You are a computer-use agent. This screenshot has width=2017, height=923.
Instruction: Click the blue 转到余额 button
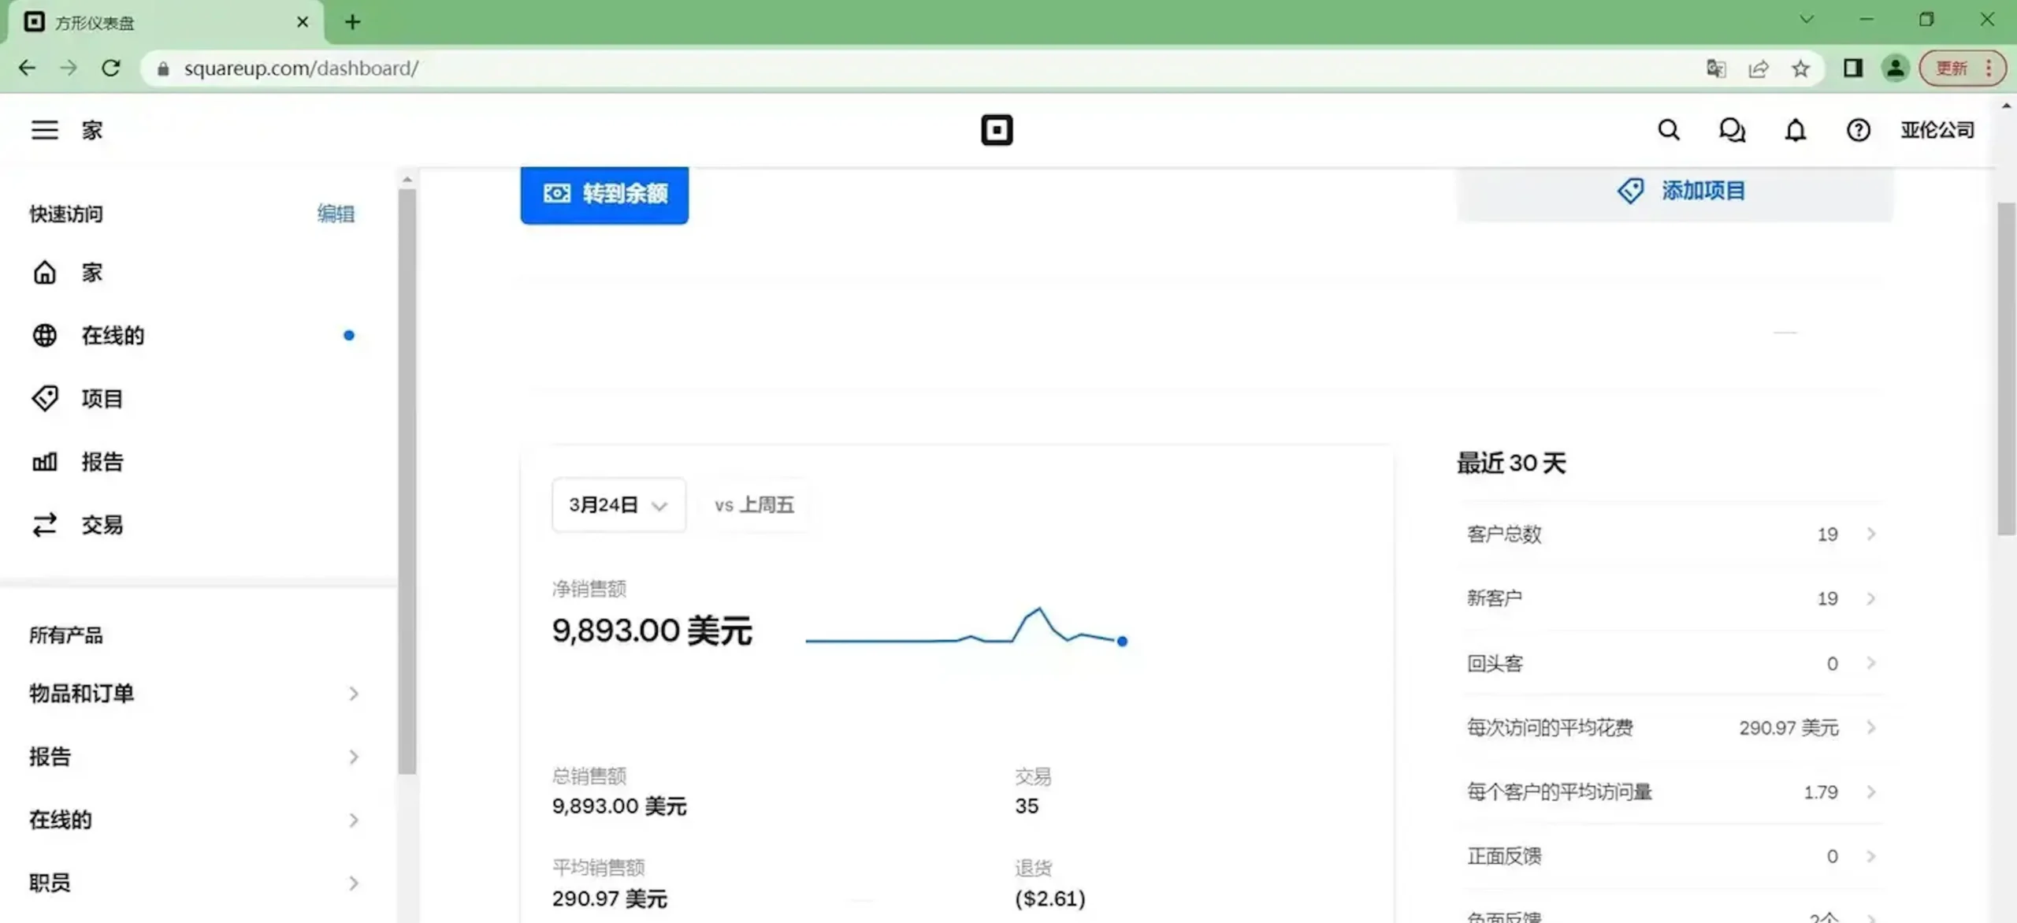(604, 194)
